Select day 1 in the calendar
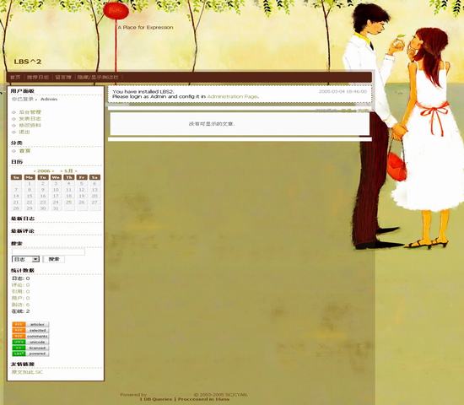The width and height of the screenshot is (464, 405). [30, 184]
